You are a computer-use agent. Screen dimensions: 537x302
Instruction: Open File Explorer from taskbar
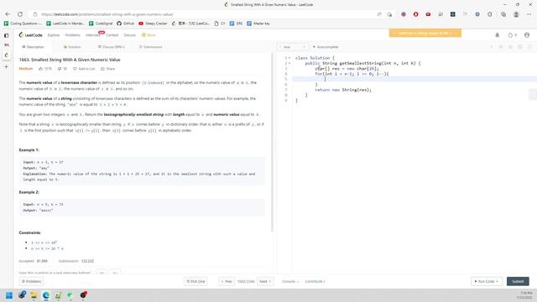34,295
